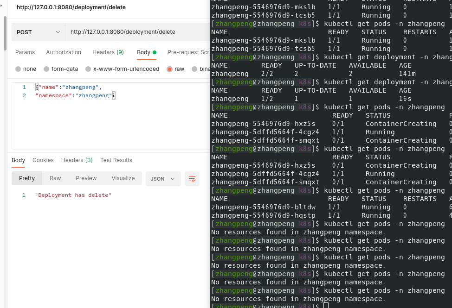The image size is (452, 308).
Task: Switch to Test Results tab
Action: point(116,160)
